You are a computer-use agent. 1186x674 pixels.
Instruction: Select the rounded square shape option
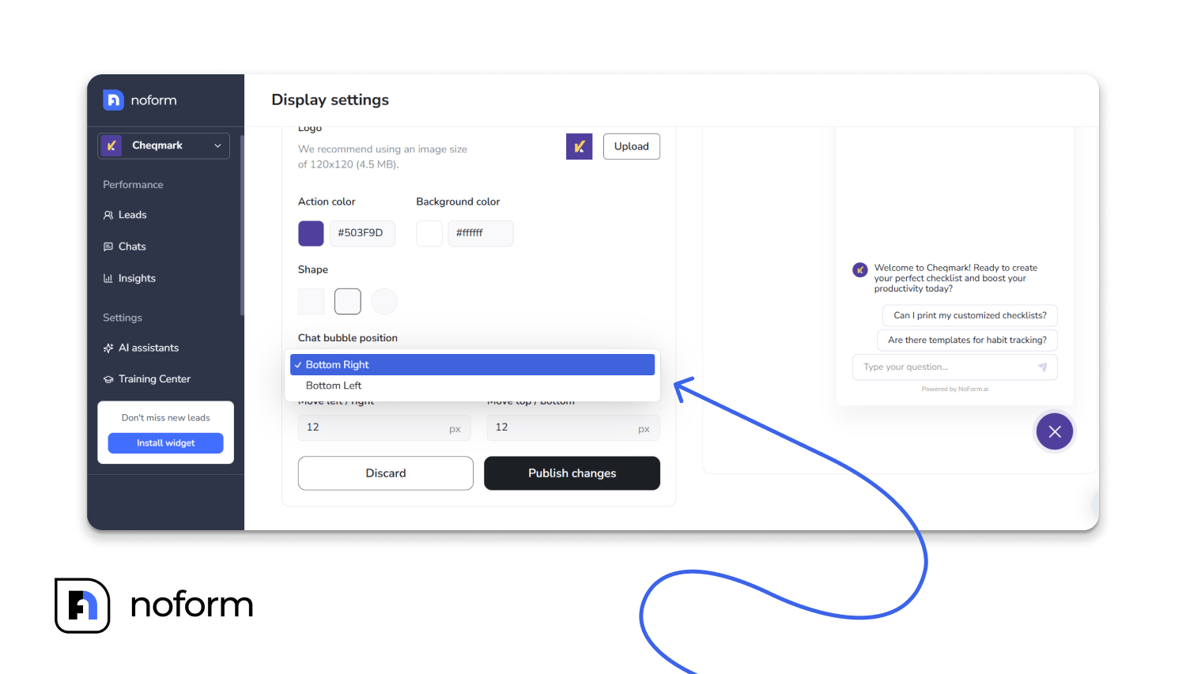348,301
